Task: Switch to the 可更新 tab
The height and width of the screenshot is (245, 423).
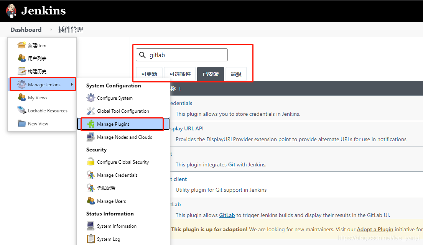Action: click(149, 74)
